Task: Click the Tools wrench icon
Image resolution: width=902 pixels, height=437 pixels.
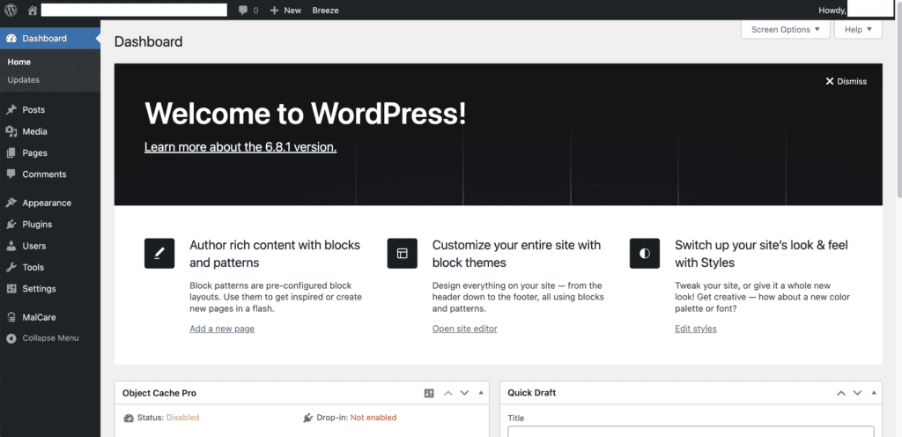Action: [x=11, y=267]
